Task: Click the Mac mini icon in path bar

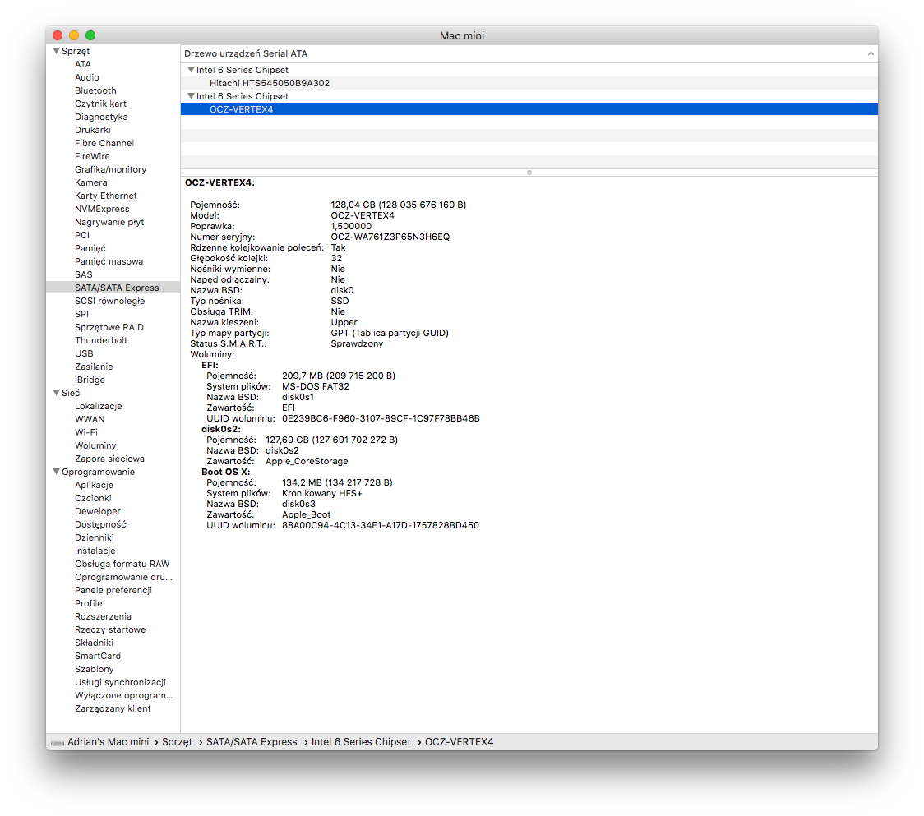Action: (58, 742)
